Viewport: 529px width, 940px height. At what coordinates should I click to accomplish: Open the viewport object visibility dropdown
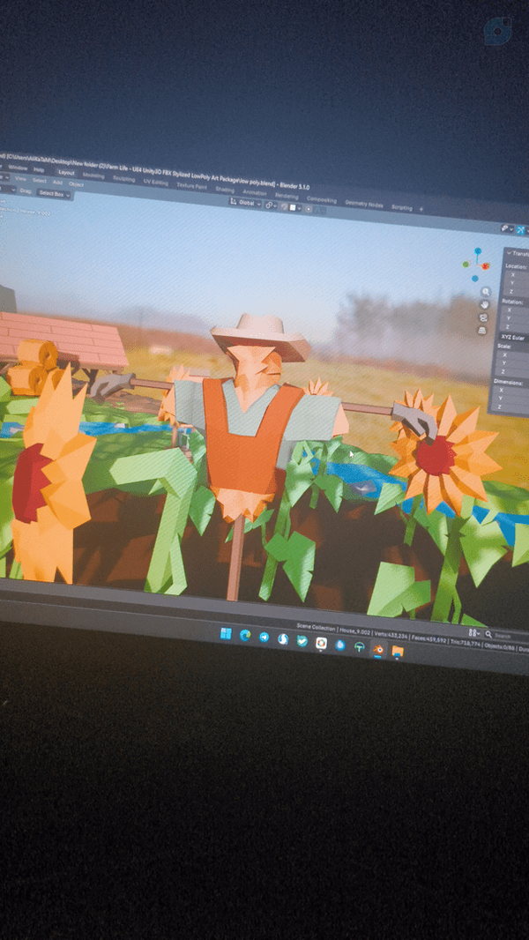pos(507,228)
